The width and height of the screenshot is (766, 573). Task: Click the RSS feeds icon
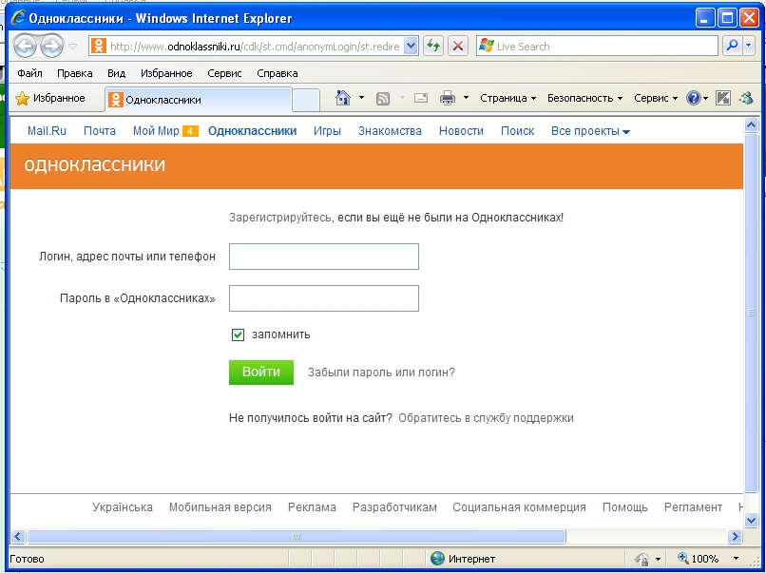tap(382, 99)
